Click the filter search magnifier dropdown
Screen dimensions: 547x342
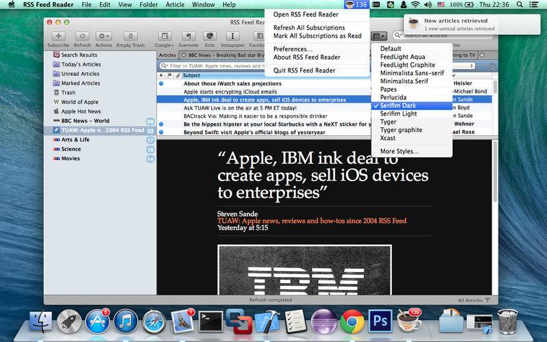(x=164, y=66)
